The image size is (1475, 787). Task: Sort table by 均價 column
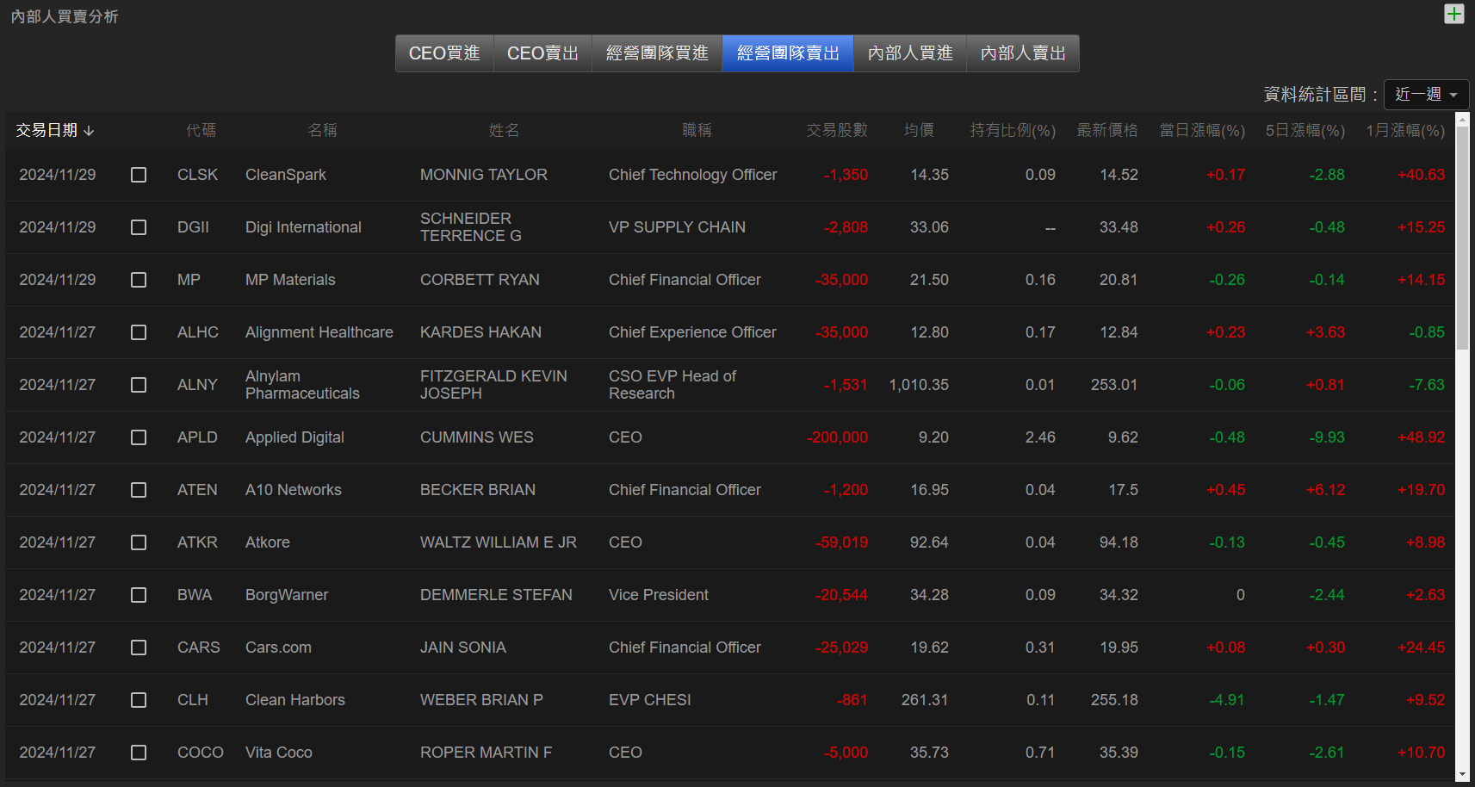(x=919, y=130)
